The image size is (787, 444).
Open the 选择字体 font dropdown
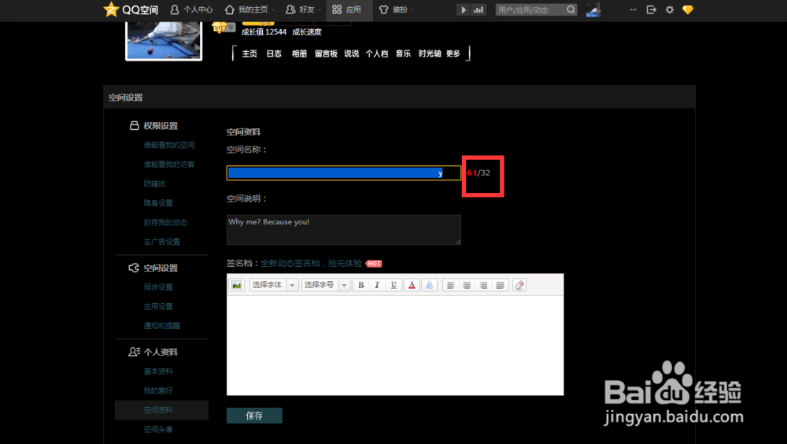(x=274, y=285)
